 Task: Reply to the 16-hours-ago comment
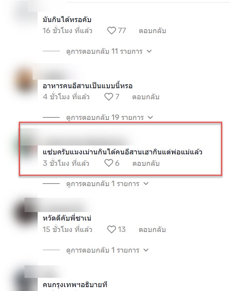coord(152,31)
